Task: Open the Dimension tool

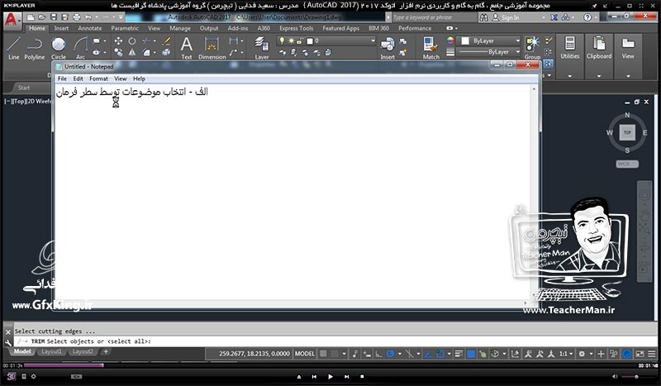Action: (212, 48)
